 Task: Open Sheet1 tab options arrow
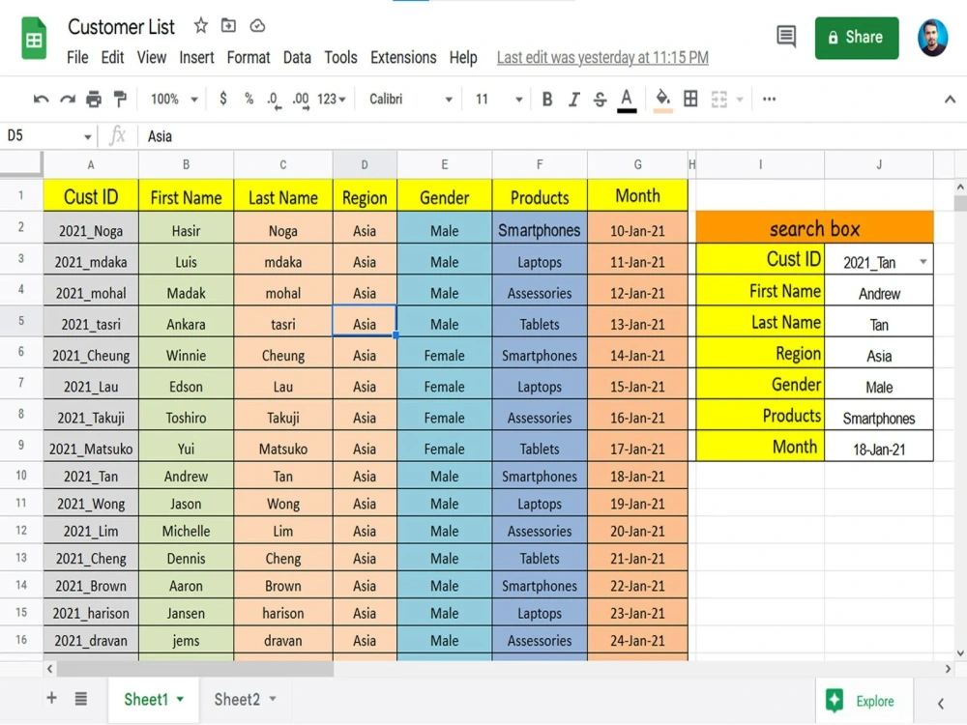pyautogui.click(x=180, y=699)
